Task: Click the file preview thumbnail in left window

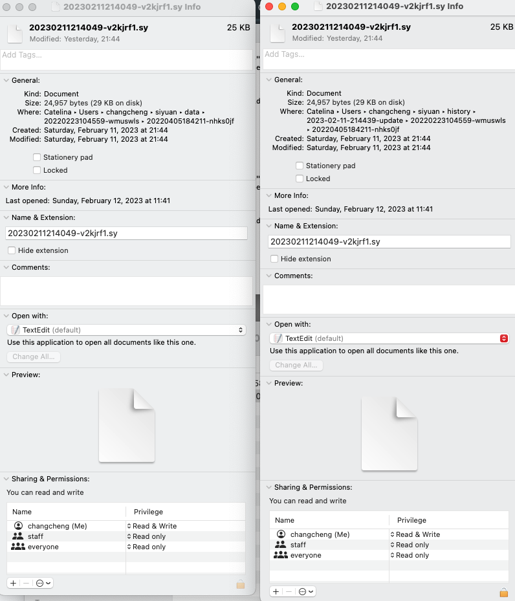Action: pos(127,425)
